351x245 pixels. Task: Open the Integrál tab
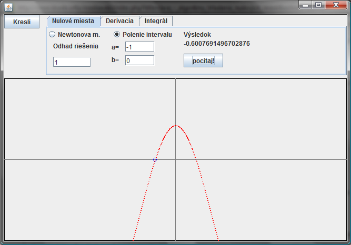(156, 21)
